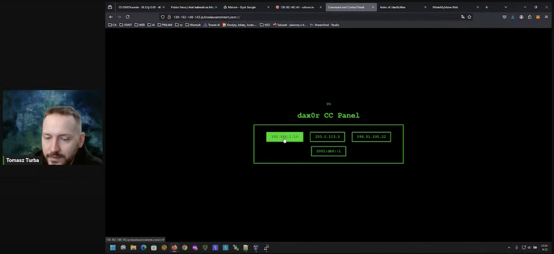Click the 192.168.1.10 button in CC Panel
Viewport: 554px width, 254px height.
coord(285,137)
